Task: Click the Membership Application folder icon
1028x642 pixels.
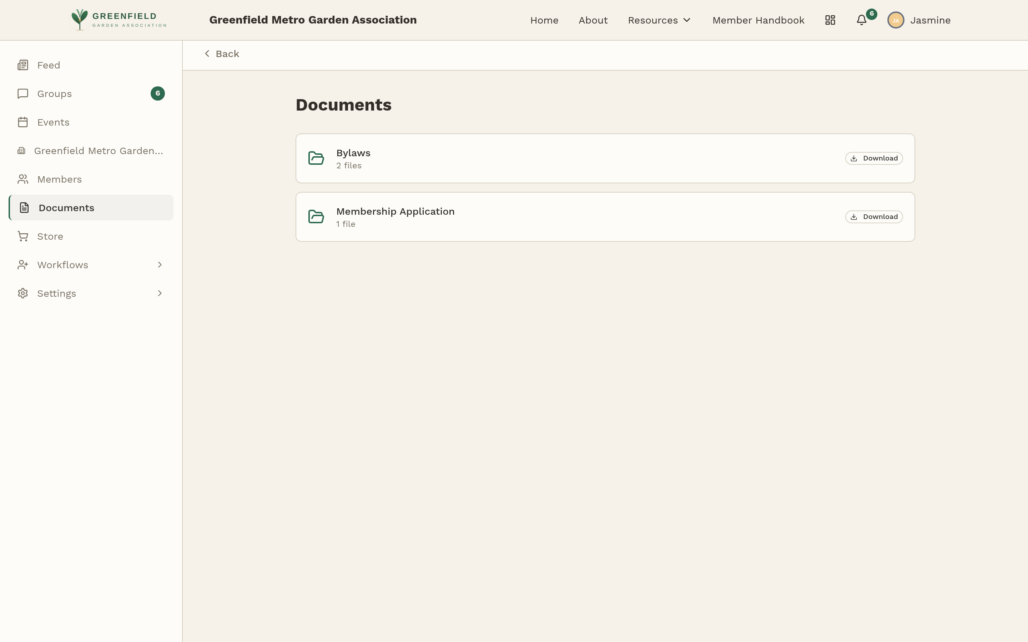Action: pos(316,216)
